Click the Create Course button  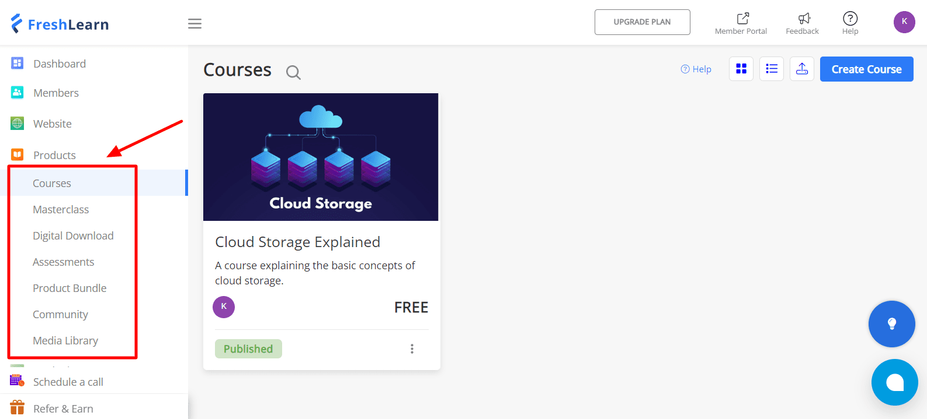(866, 69)
